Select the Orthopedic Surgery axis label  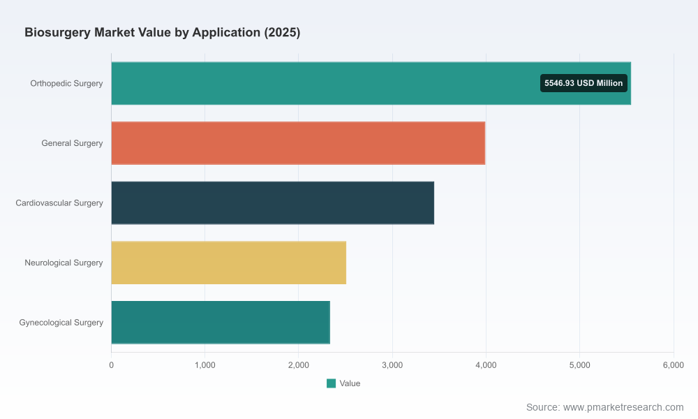coord(66,83)
